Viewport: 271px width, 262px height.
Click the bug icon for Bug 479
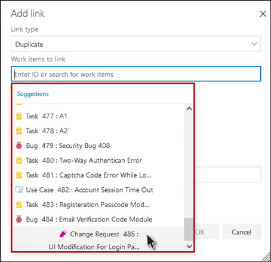coord(19,145)
